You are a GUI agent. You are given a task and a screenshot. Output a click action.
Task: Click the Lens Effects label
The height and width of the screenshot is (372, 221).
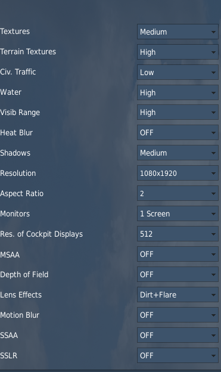point(21,294)
